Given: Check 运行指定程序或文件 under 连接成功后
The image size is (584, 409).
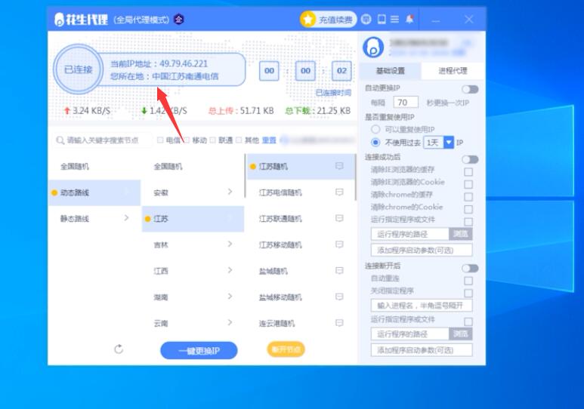Looking at the screenshot, I should click(x=468, y=222).
